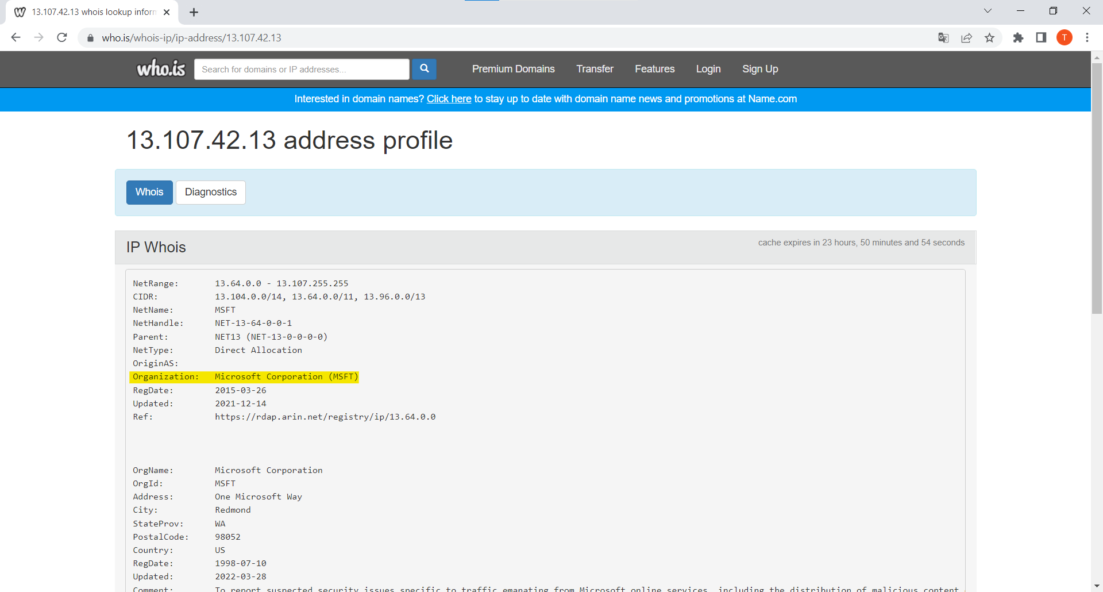Click the vertical scrollbar thumb

pyautogui.click(x=1097, y=189)
